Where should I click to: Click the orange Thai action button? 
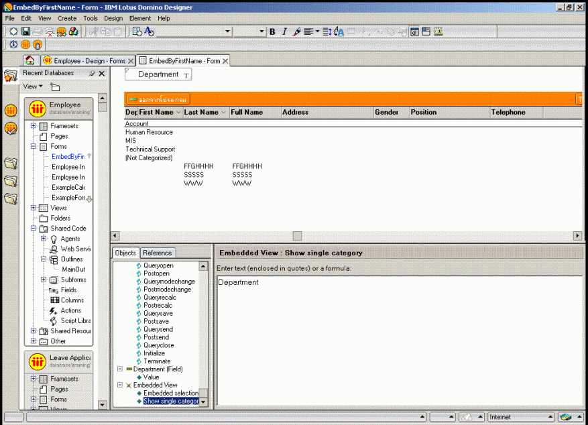click(158, 99)
